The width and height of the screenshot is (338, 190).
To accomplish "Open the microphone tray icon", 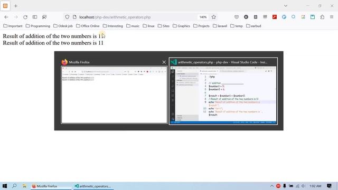I will [x=285, y=186].
